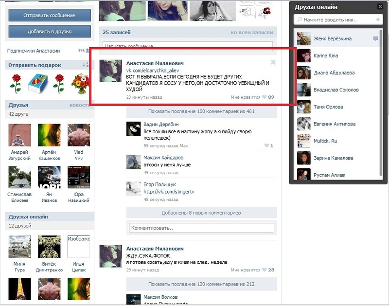Viewport: 389px width, 306px height.
Task: Like the post with 89 likes heart
Action: click(x=265, y=97)
